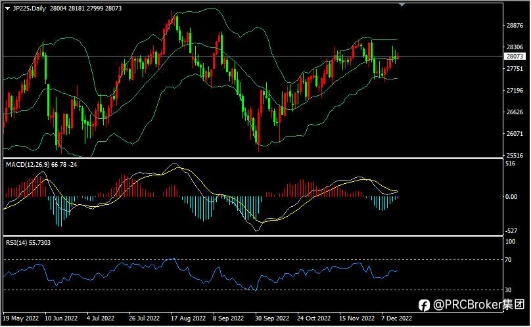The height and width of the screenshot is (327, 531).
Task: Click the 19 May 2022 date label
Action: (20, 318)
